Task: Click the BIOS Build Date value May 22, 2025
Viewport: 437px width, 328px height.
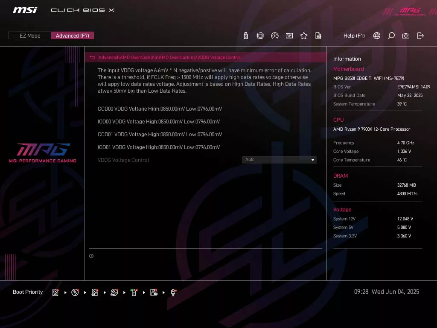Action: (410, 95)
